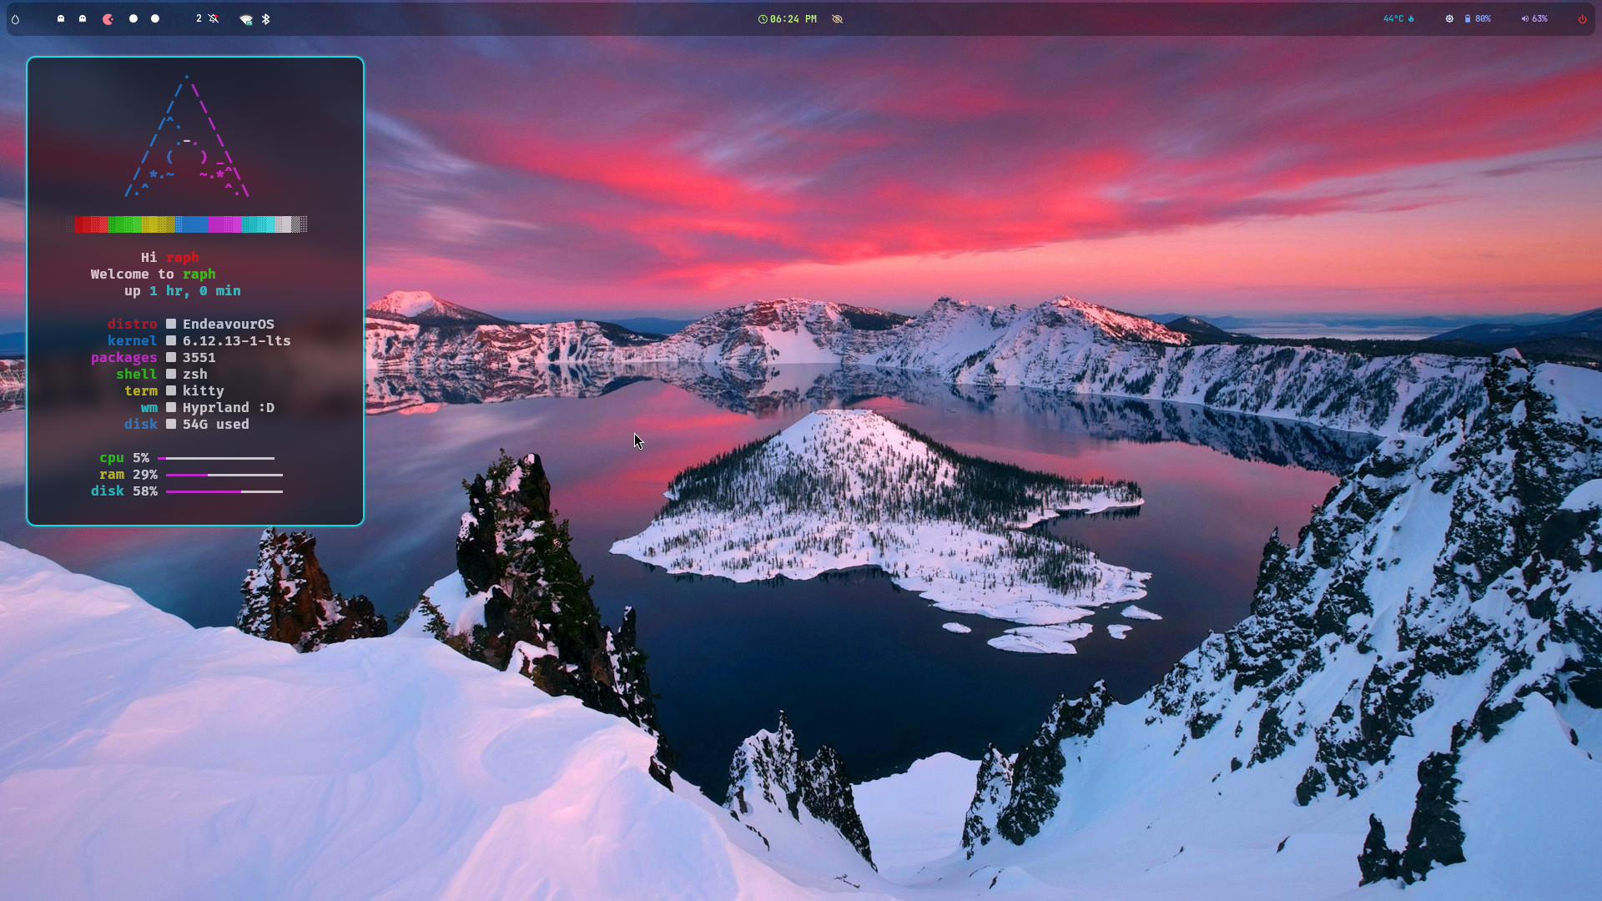This screenshot has width=1602, height=901.
Task: Click the active Pac-Man workspace icon
Action: (108, 19)
